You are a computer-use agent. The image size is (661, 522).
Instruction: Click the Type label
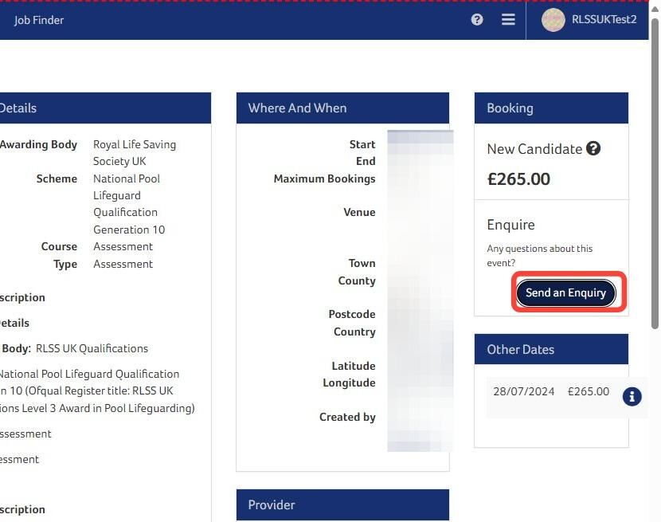pyautogui.click(x=65, y=264)
